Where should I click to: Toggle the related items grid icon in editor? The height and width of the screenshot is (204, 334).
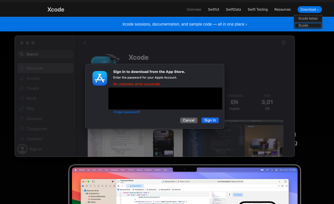tap(119, 186)
